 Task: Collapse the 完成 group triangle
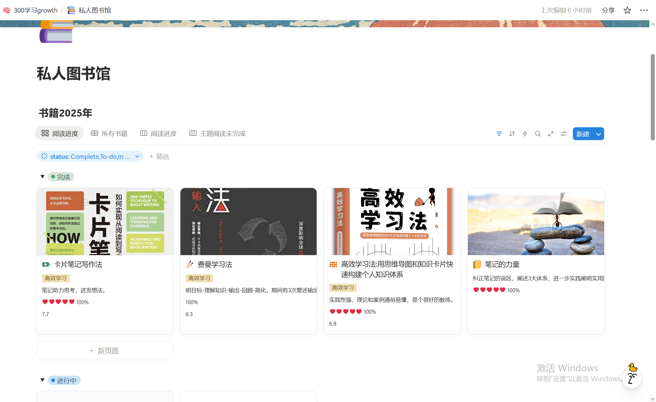[x=43, y=176]
